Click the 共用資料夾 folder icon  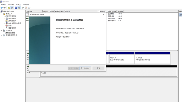[6, 21]
